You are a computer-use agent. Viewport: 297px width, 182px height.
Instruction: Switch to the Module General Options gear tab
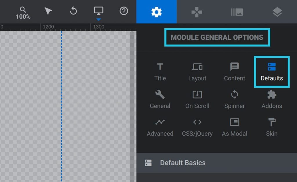point(156,12)
